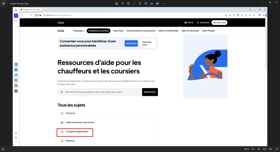This screenshot has width=280, height=152.
Task: Zoom out with the minus magnifier
Action: 253,149
